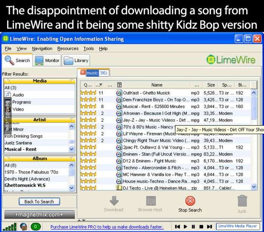Viewport: 264px width, 232px height.
Task: Open the Help menu
Action: [x=103, y=49]
